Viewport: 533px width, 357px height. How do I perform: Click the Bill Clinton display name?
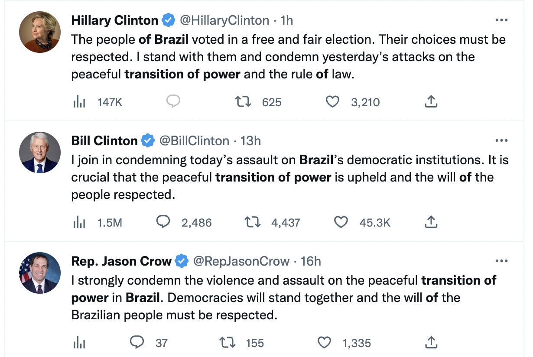point(104,140)
